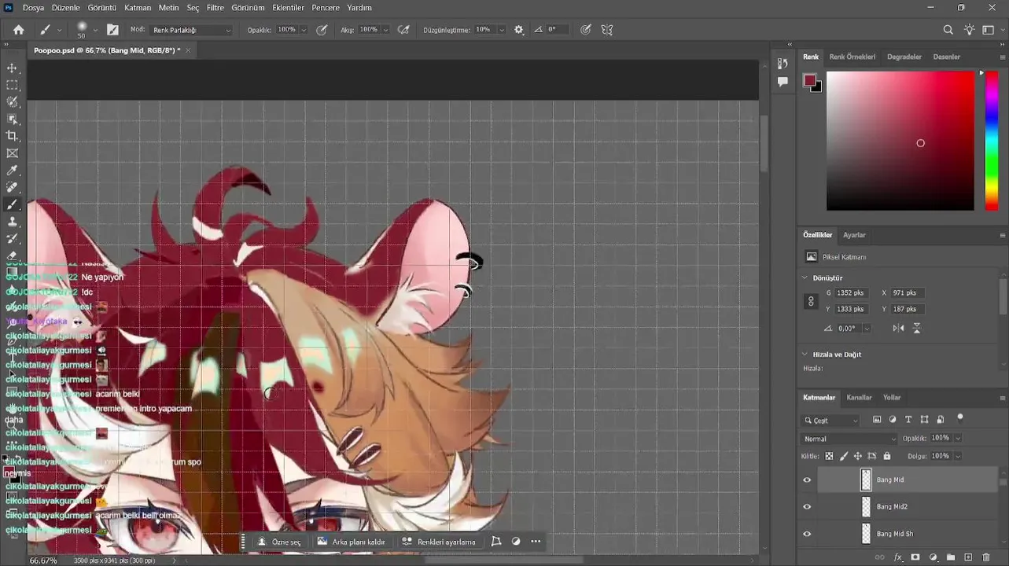Viewport: 1009px width, 566px height.
Task: Select the Rectangular Marquee tool
Action: (12, 85)
